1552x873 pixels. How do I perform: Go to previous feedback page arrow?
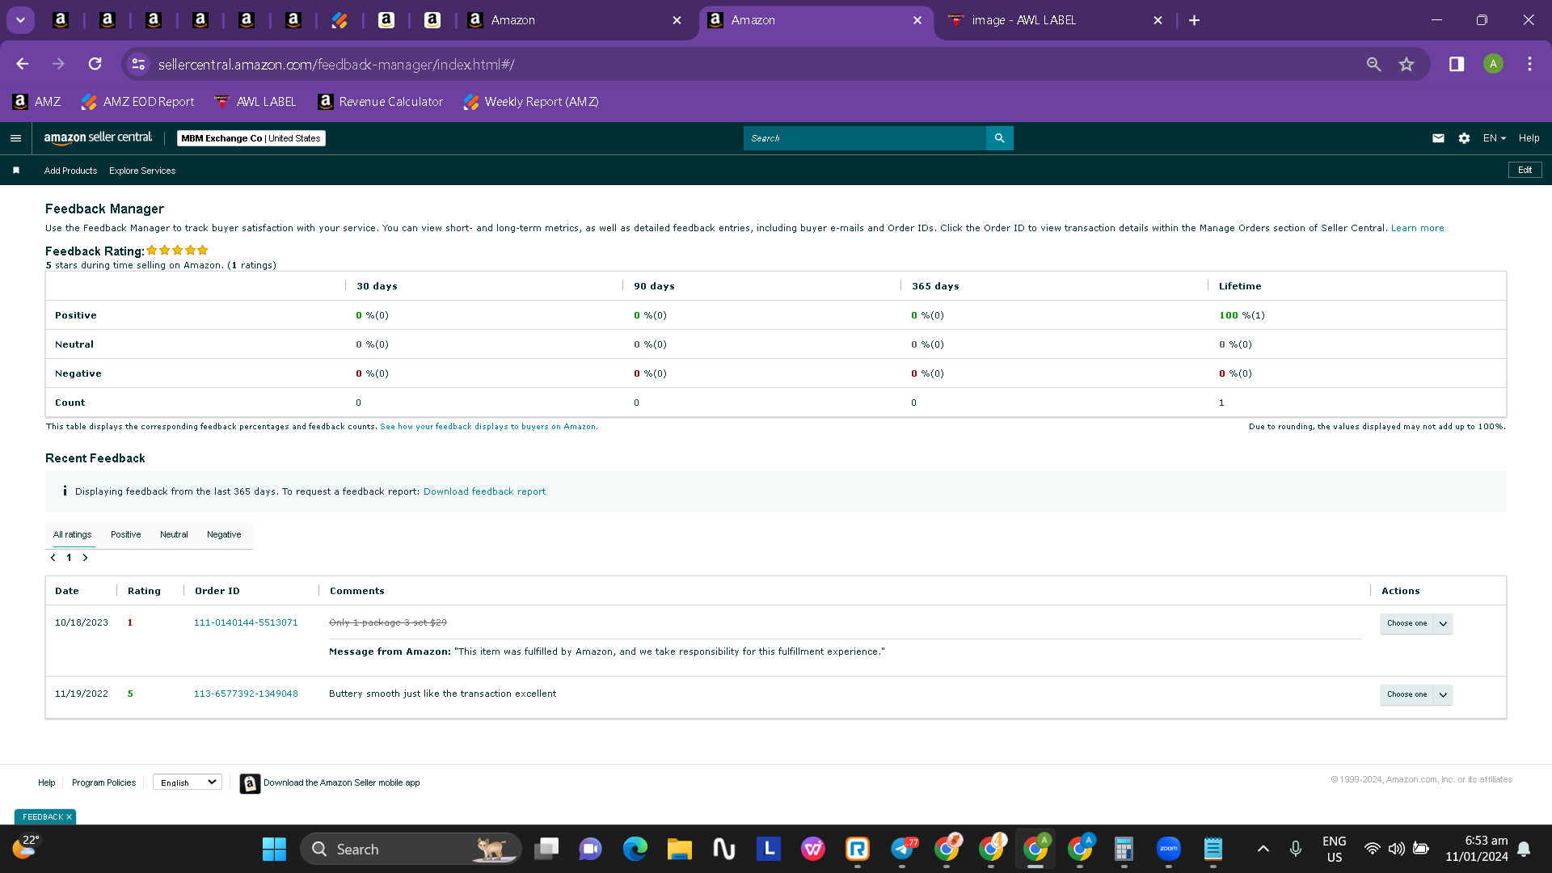click(x=53, y=558)
